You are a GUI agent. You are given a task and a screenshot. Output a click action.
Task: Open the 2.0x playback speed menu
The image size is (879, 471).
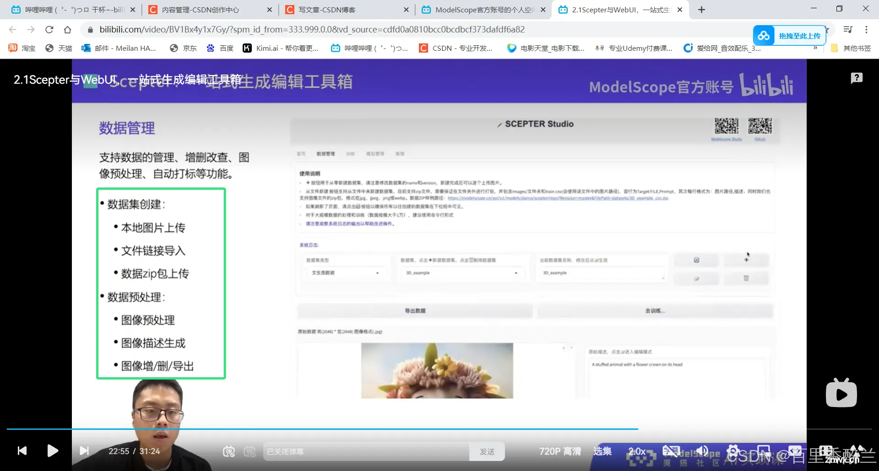(637, 451)
